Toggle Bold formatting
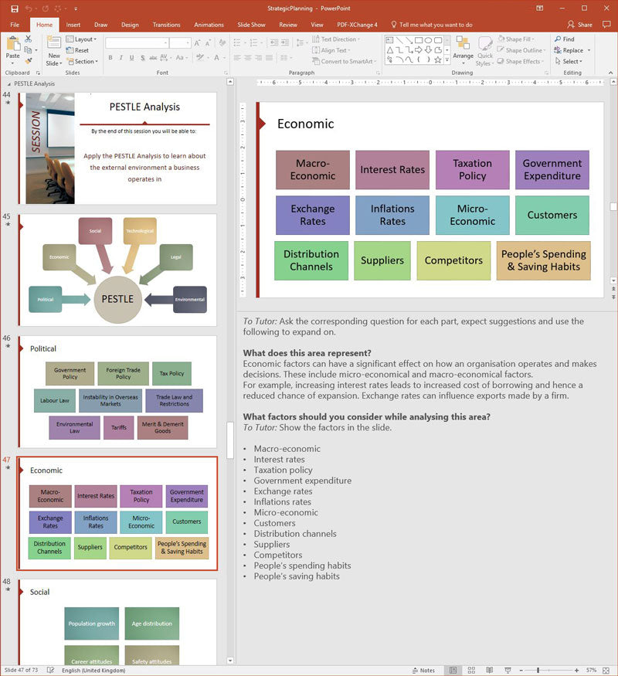This screenshot has height=676, width=618. click(110, 57)
